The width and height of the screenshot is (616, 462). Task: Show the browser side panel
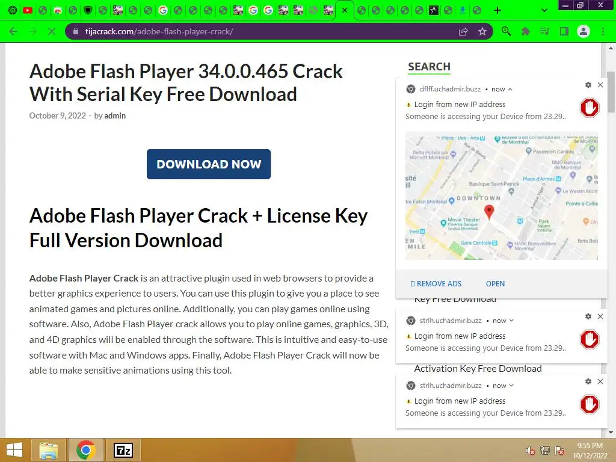coord(564,31)
